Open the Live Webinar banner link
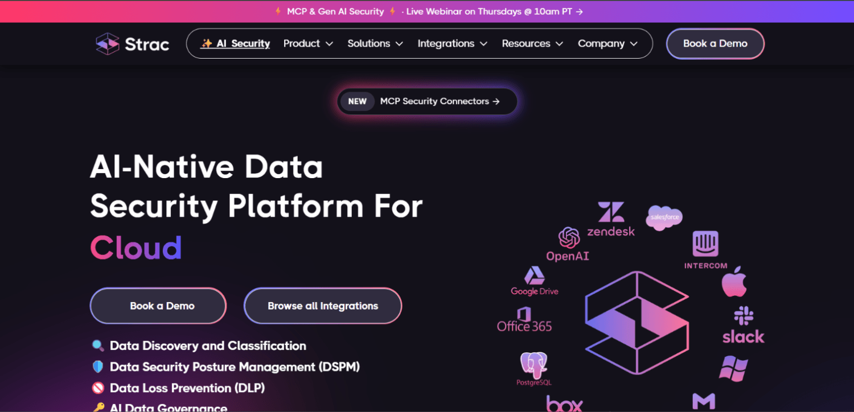Image resolution: width=854 pixels, height=412 pixels. click(494, 11)
